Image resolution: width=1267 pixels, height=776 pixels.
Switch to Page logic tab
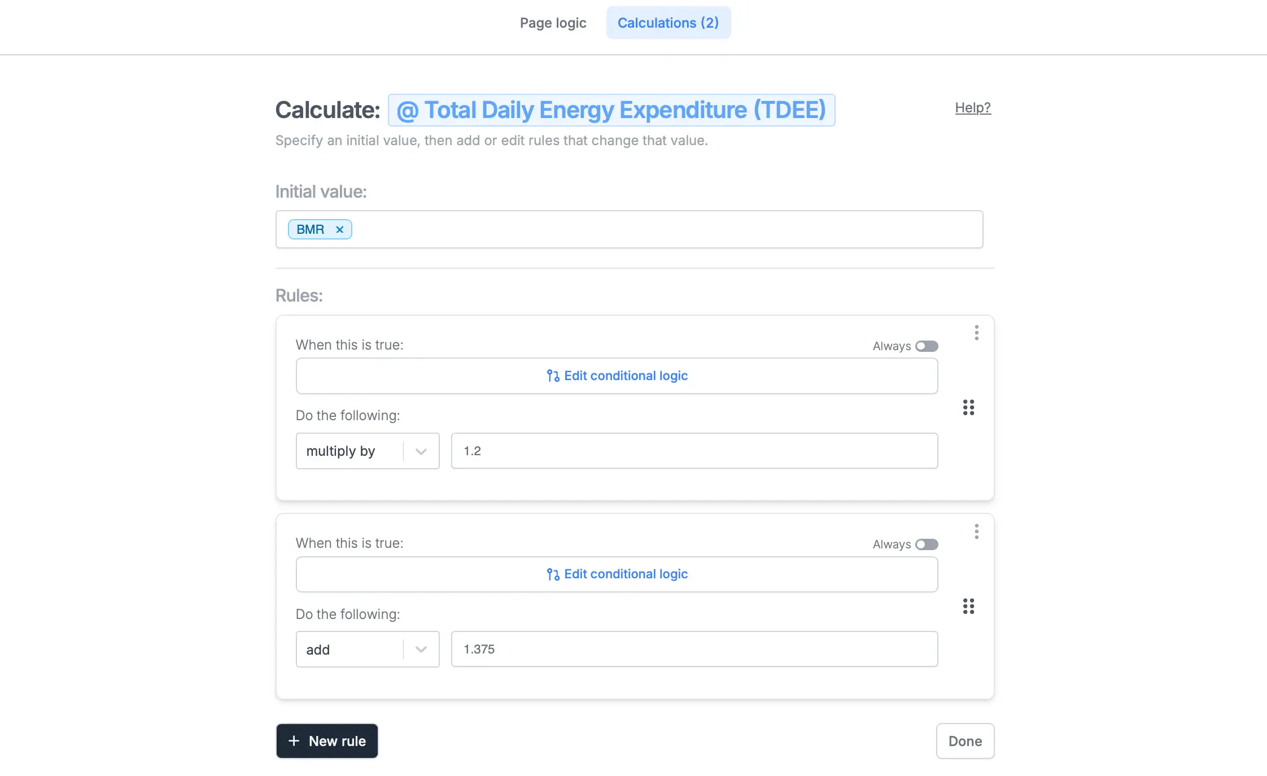553,23
